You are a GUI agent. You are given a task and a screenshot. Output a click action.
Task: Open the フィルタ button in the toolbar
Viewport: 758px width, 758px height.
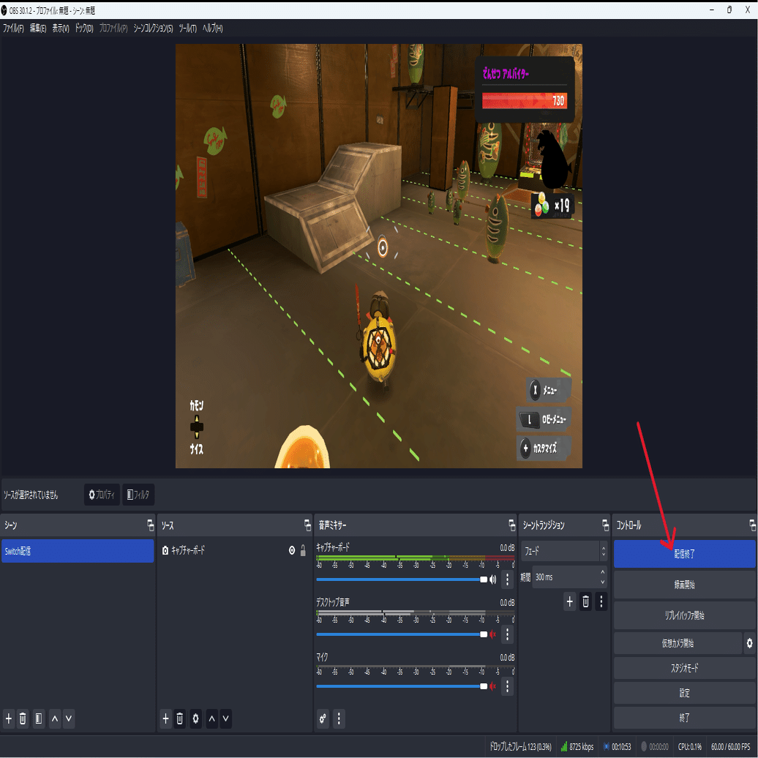tap(138, 495)
